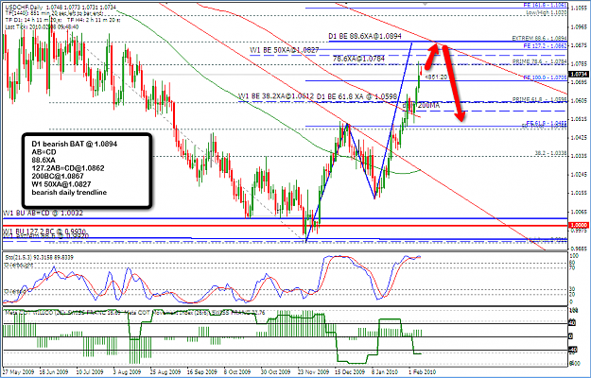Click the 'Low/High 1.1020' label

coord(547,12)
